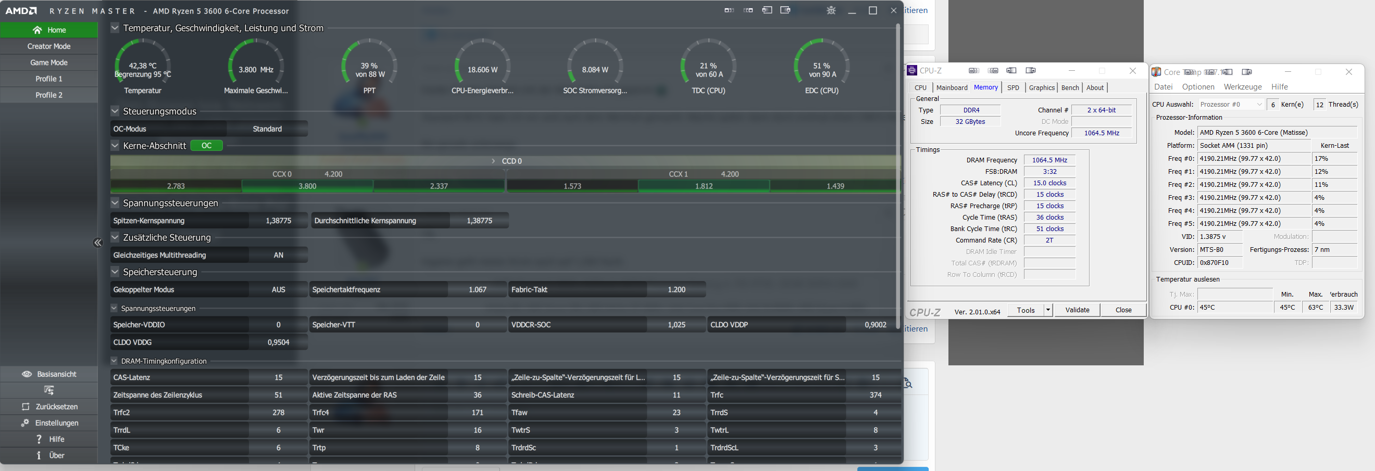Click the SOC Stromversorgung gauge showing 8.084 W
The image size is (1375, 471).
tap(595, 67)
